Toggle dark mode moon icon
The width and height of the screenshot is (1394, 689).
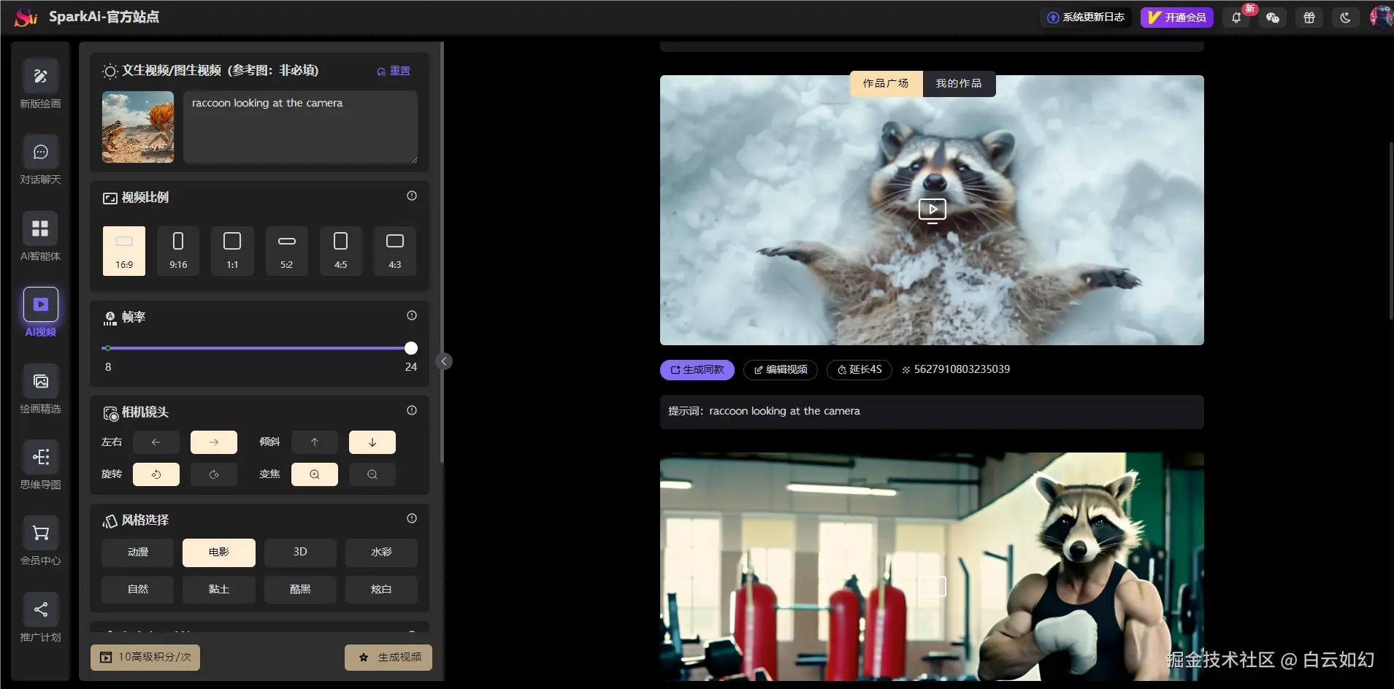1345,18
